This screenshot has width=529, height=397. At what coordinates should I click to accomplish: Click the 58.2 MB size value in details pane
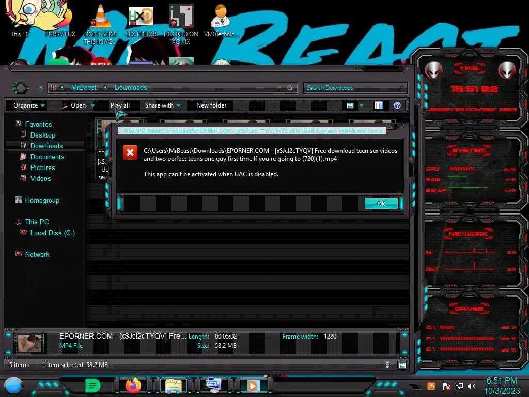[226, 346]
